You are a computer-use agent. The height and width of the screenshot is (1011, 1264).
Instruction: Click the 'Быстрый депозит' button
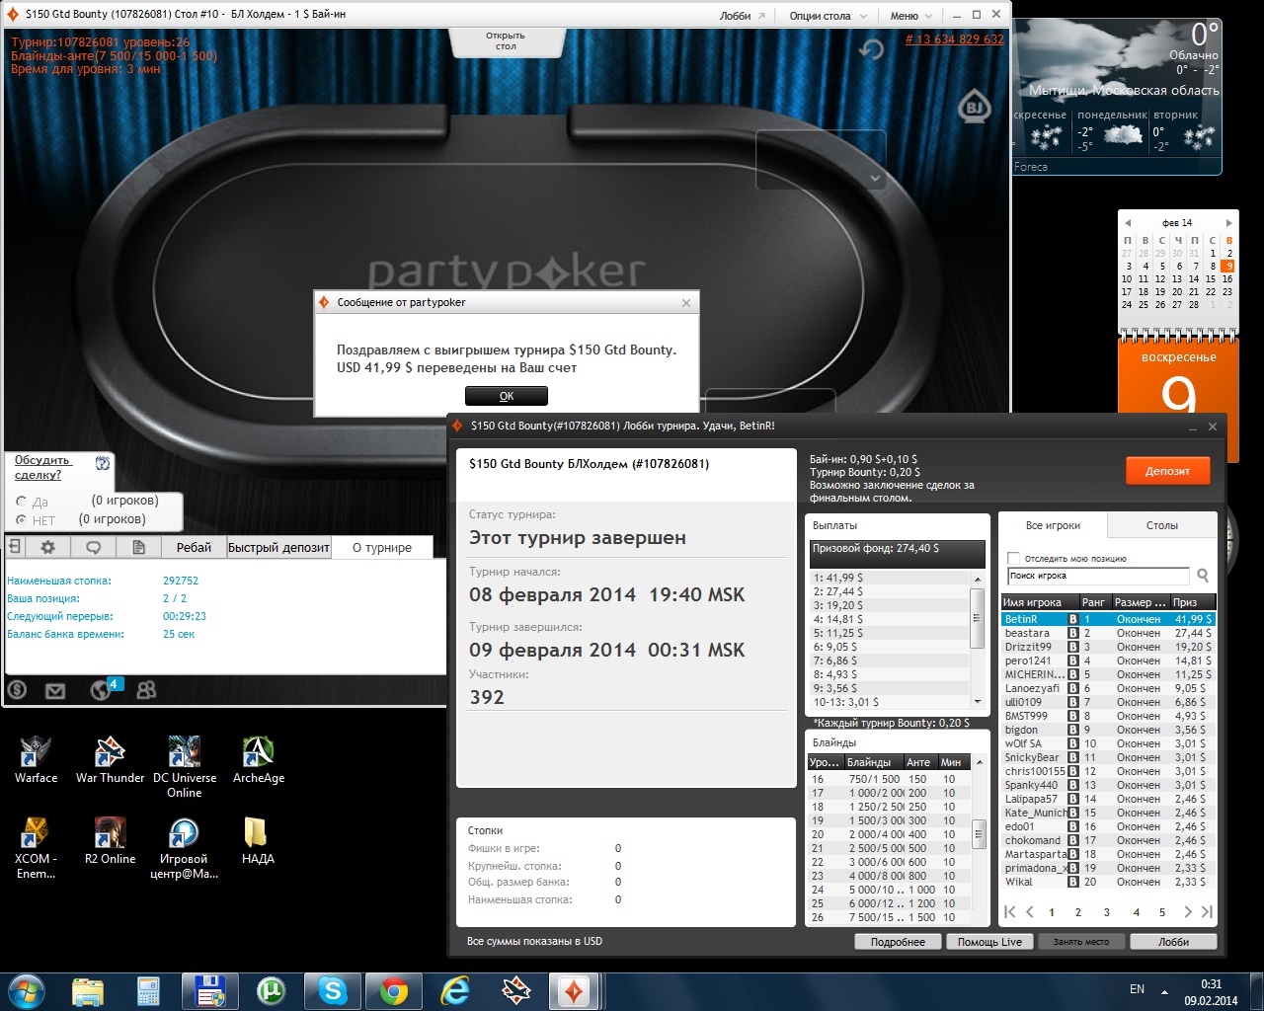pyautogui.click(x=278, y=547)
